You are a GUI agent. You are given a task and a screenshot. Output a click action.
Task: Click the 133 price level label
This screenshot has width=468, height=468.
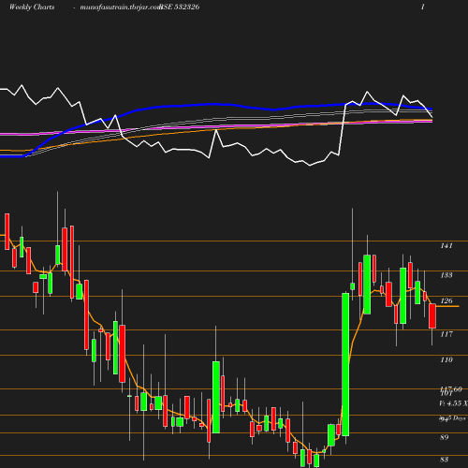point(446,275)
